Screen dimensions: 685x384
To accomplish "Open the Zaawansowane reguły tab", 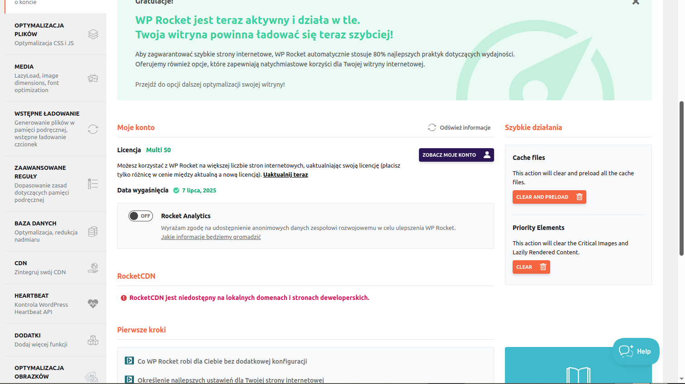I will point(56,184).
